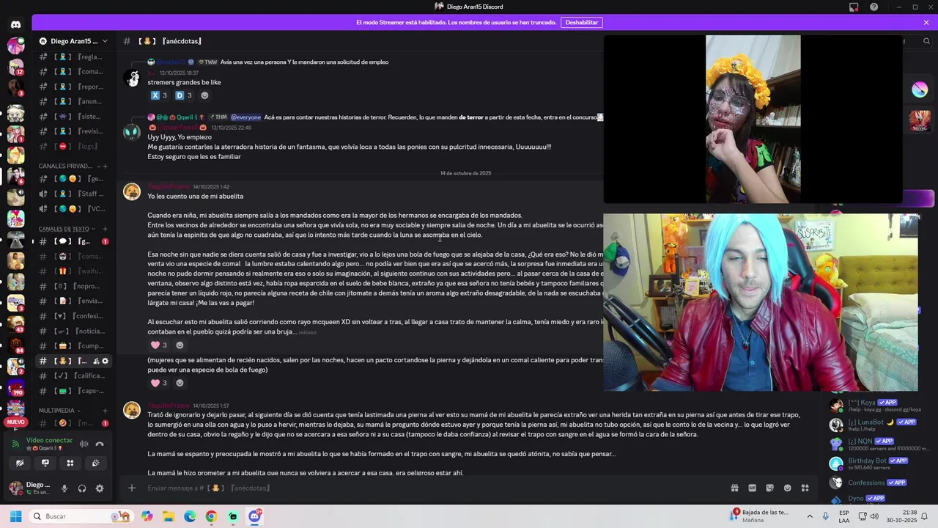Open the sticker picker
Image resolution: width=938 pixels, height=528 pixels.
769,488
